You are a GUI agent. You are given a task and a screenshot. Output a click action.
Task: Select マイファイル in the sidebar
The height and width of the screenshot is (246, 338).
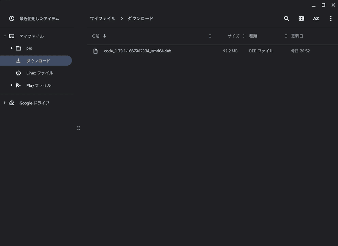pos(31,36)
